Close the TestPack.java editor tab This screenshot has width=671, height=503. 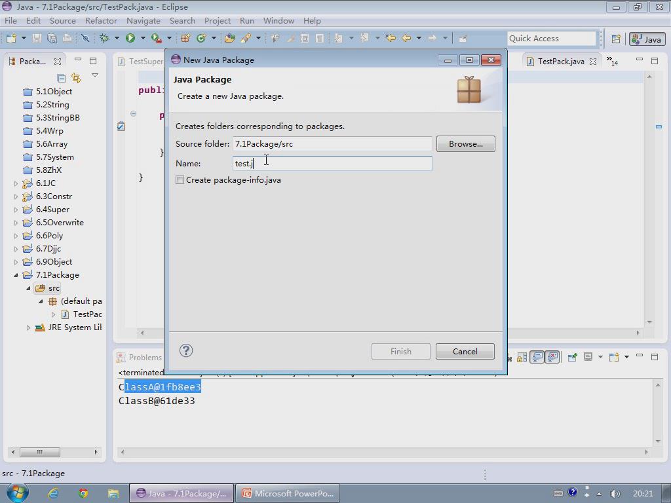click(593, 61)
